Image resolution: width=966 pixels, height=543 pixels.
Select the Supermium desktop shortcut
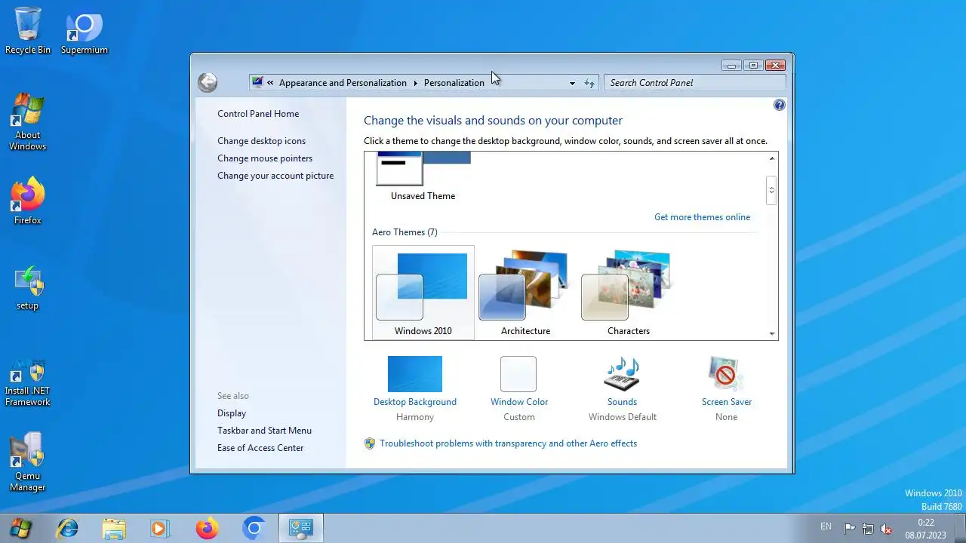[x=85, y=31]
